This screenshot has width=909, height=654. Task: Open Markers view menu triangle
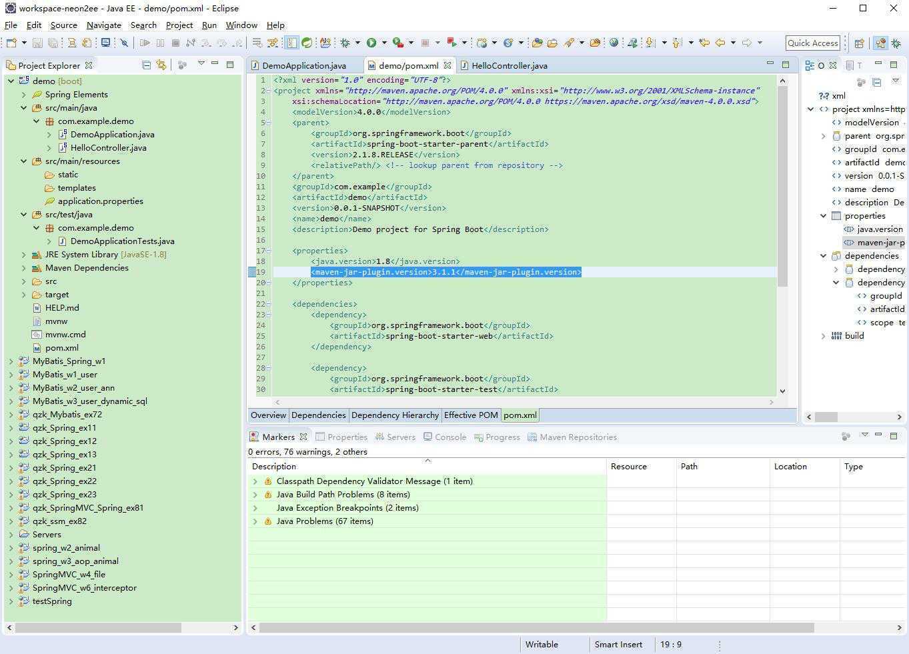pos(864,435)
